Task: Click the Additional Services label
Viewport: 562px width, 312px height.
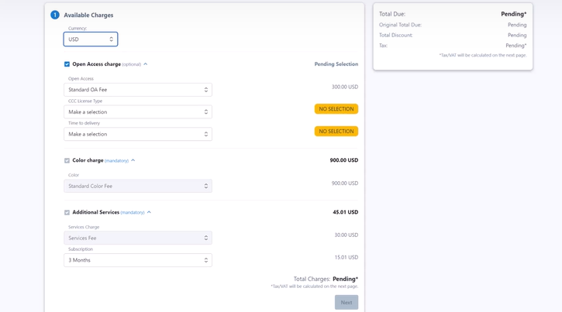Action: pyautogui.click(x=95, y=212)
